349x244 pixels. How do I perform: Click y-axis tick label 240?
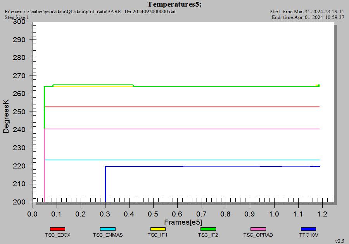click(19, 130)
